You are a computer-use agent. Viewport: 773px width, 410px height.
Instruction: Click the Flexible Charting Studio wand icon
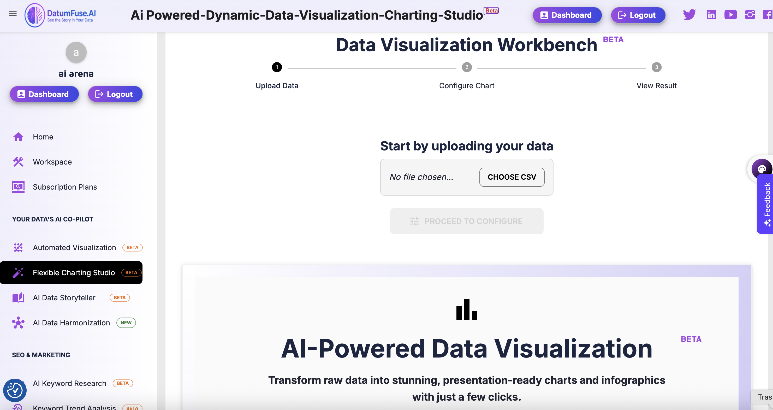click(x=18, y=272)
